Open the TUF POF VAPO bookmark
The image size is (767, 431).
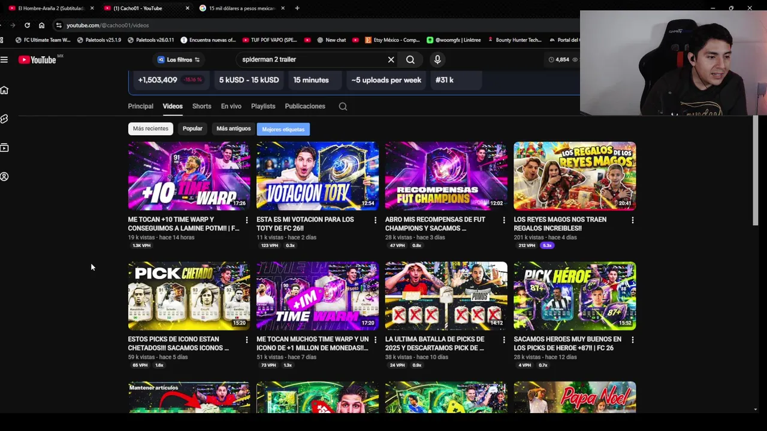tap(270, 40)
